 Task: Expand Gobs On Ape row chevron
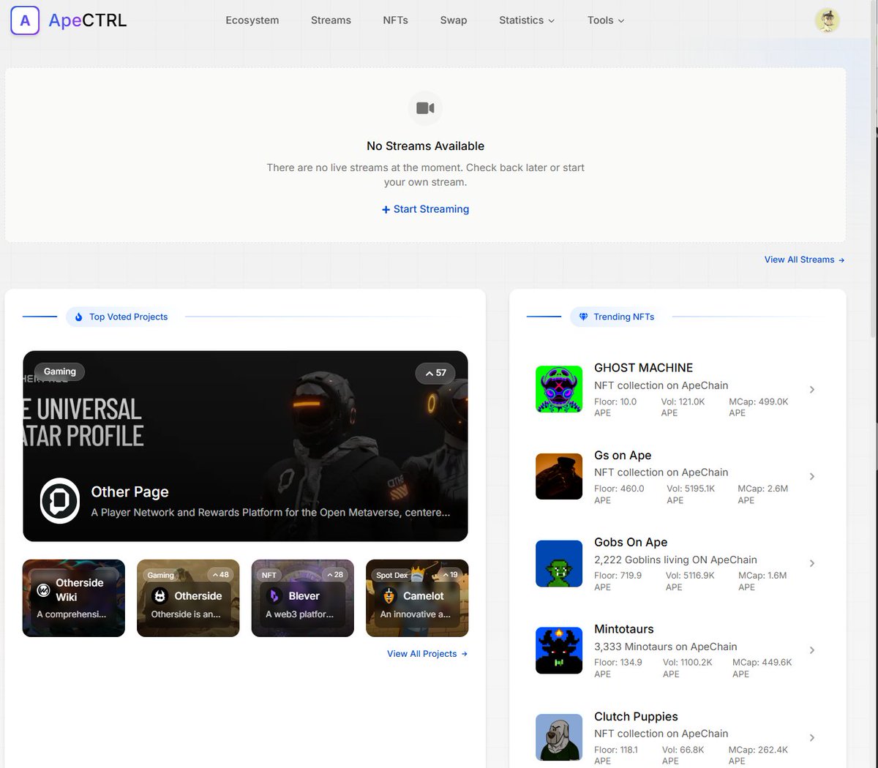click(x=812, y=563)
